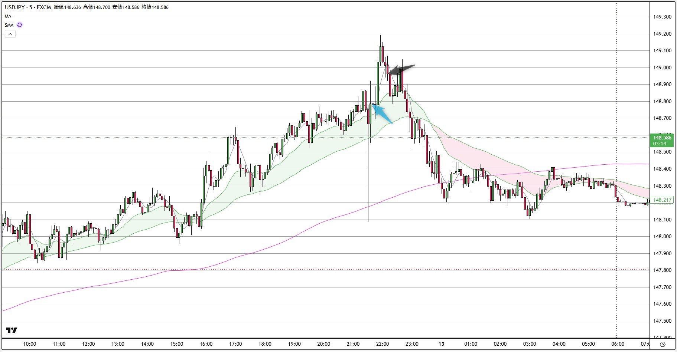Click the USDJPY · 5 · FXCM symbol title
Viewport: 677px width, 352px height.
pos(28,7)
